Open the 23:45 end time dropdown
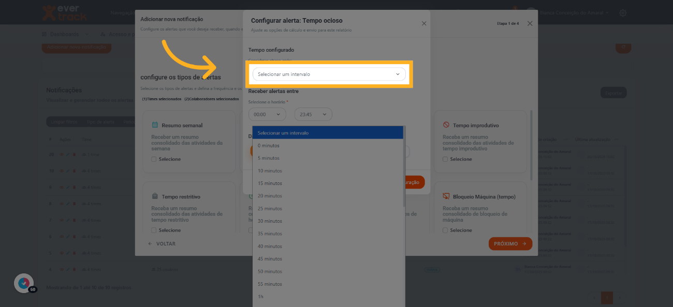Screen dimensions: 673x307 pos(313,114)
